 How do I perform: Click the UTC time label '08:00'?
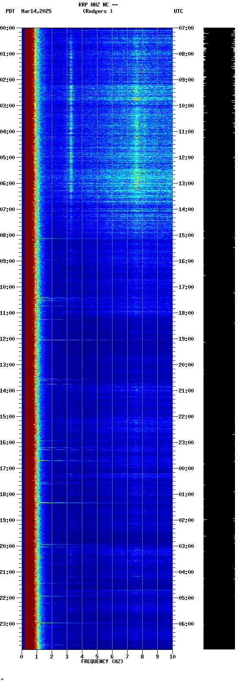click(x=186, y=54)
